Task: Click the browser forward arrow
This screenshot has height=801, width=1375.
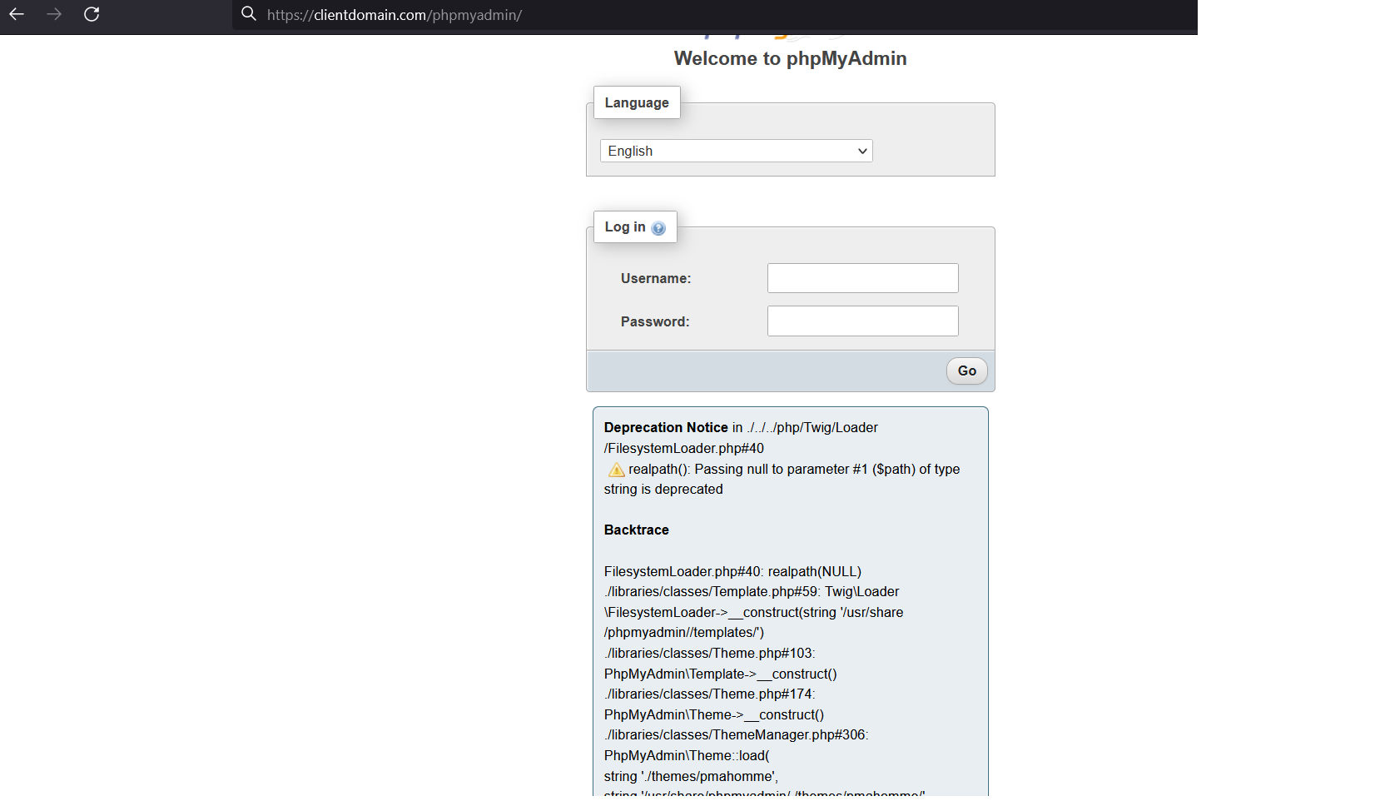Action: point(54,14)
